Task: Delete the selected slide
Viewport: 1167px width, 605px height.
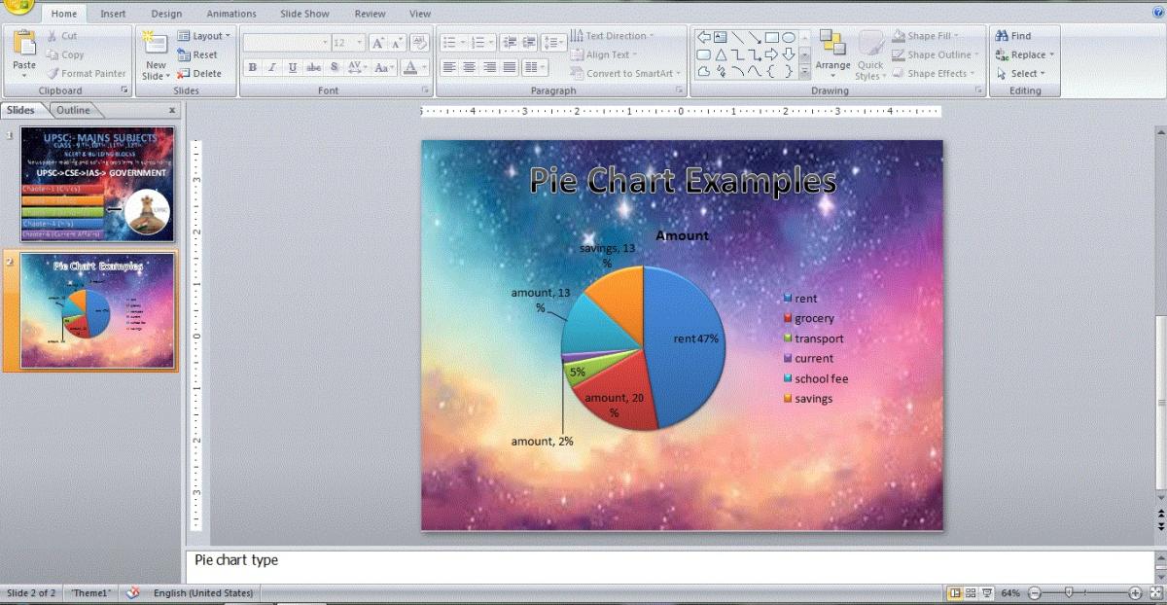Action: point(199,73)
